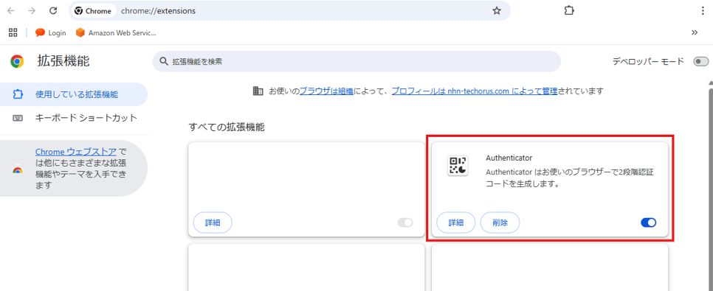Open the ブラウザは組織 management link
Screen dimensions: 713x291
tap(327, 91)
